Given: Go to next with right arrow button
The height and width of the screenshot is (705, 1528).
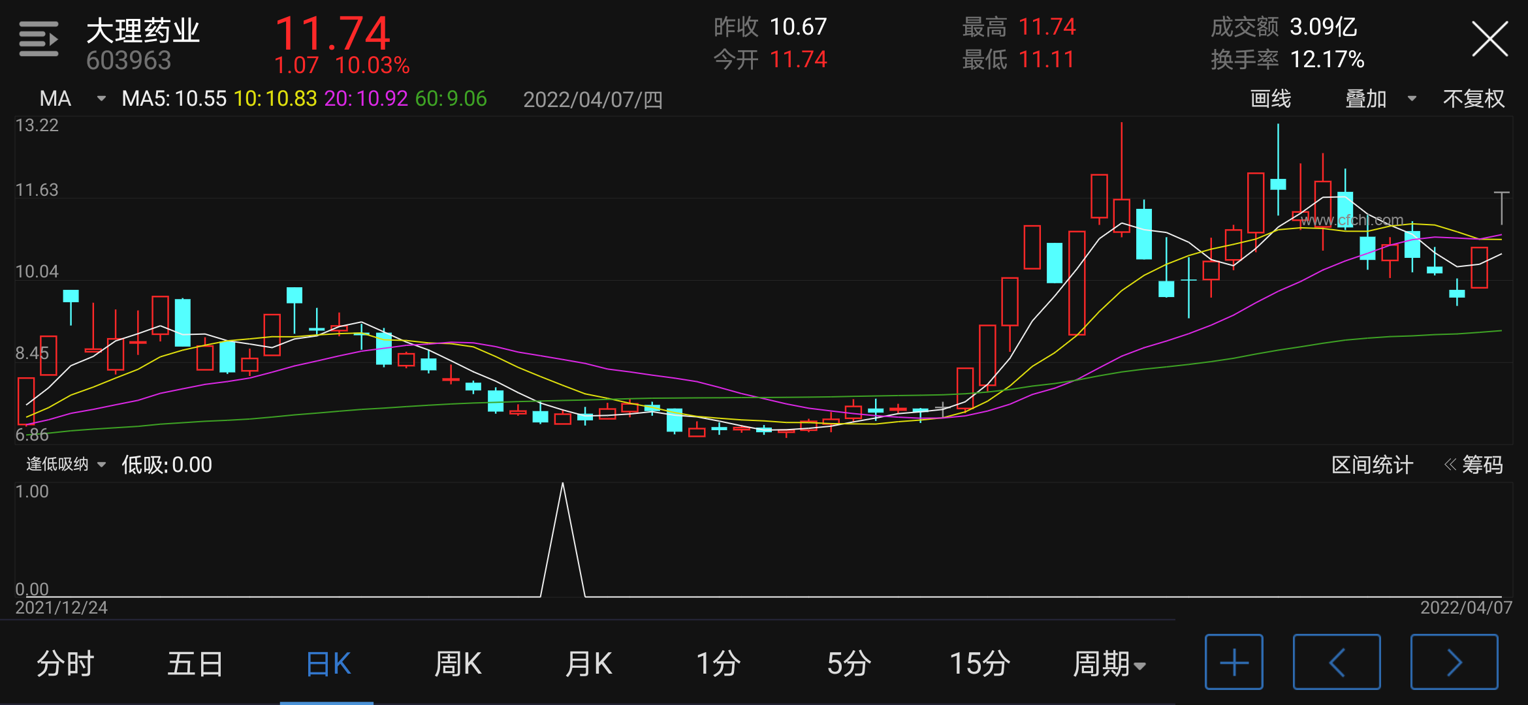Looking at the screenshot, I should click(x=1454, y=663).
